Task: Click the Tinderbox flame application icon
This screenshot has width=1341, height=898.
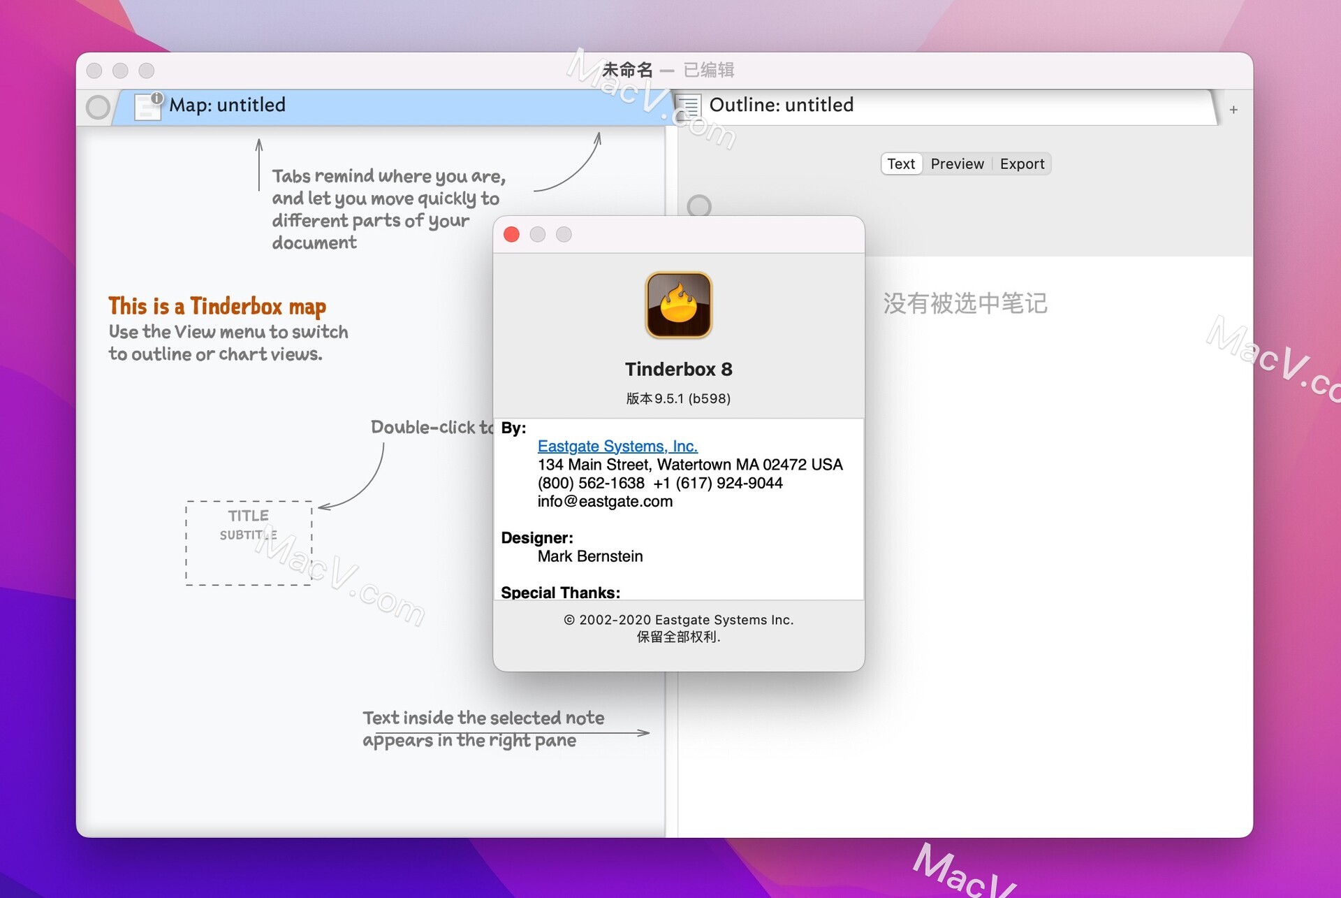Action: pyautogui.click(x=679, y=305)
